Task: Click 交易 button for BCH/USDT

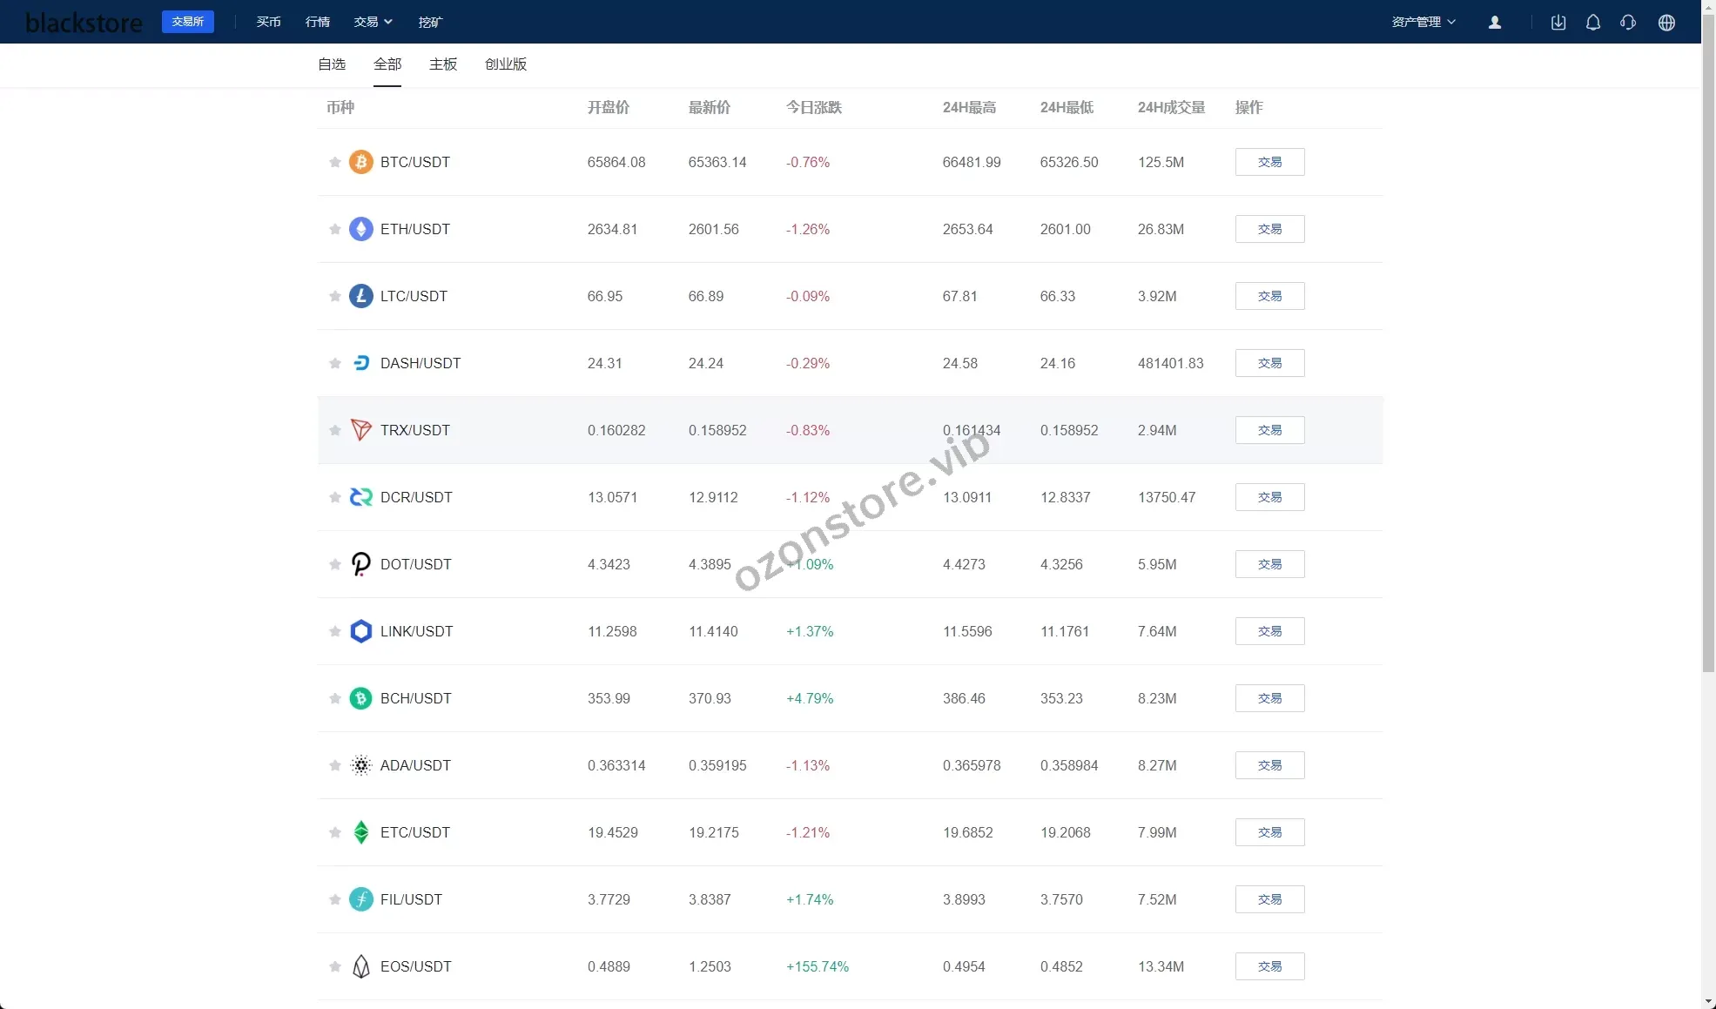Action: click(1269, 698)
